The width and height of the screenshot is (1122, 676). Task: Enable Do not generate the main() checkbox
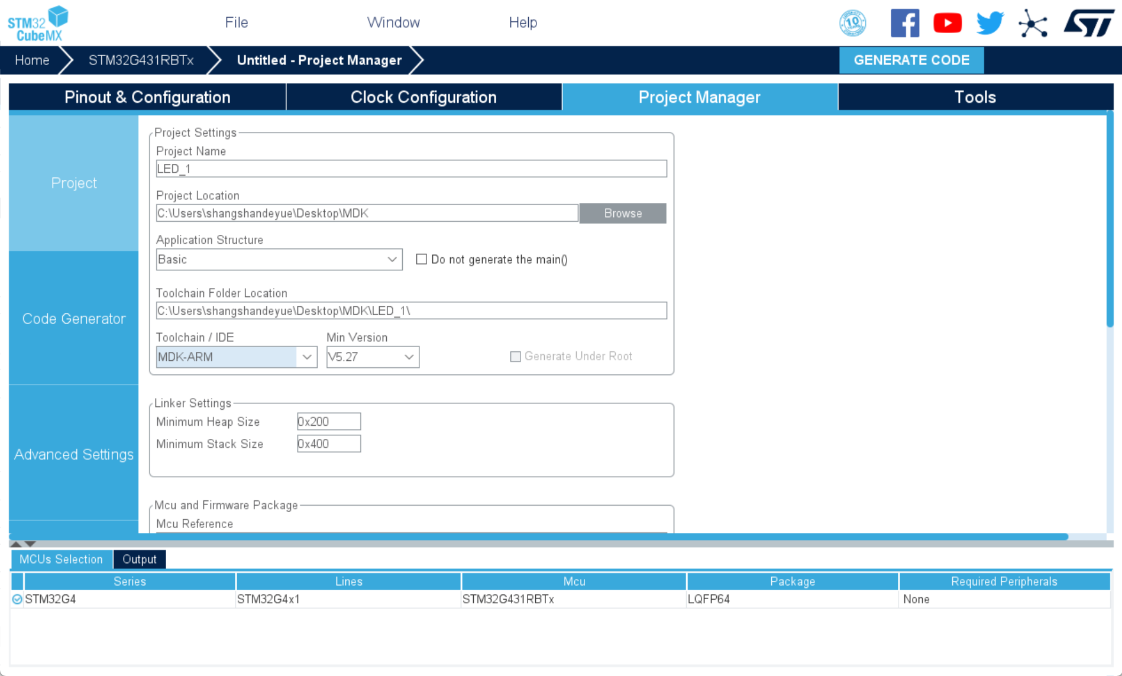pyautogui.click(x=421, y=259)
